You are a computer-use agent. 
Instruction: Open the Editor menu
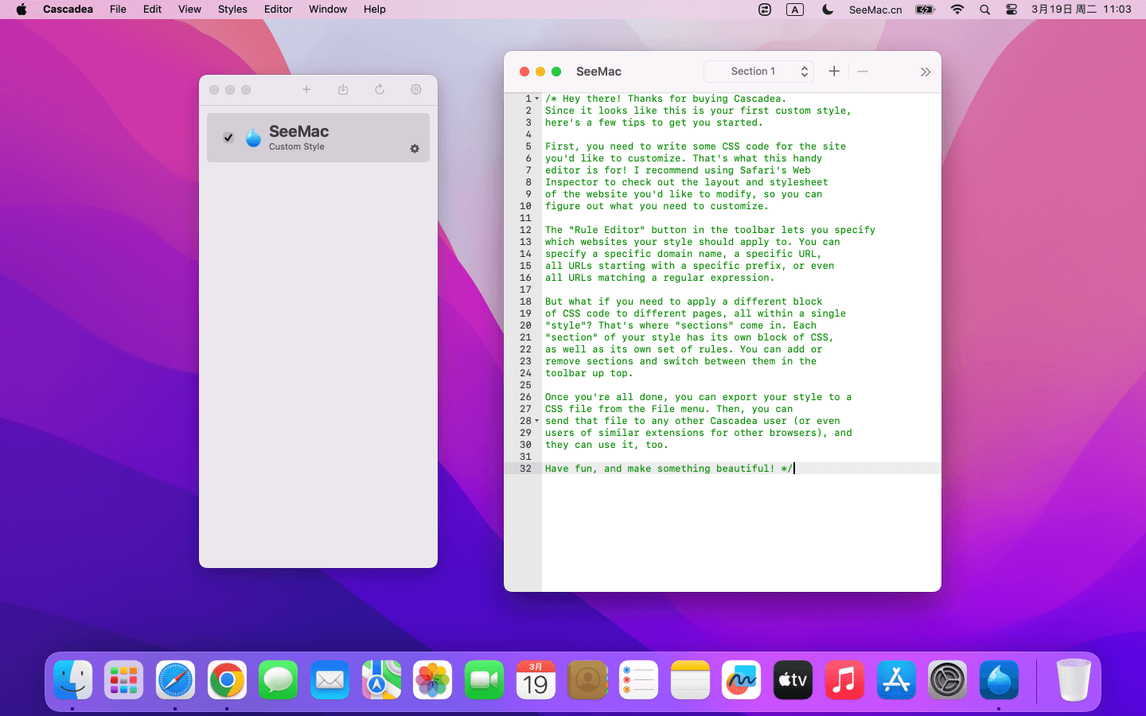tap(279, 10)
